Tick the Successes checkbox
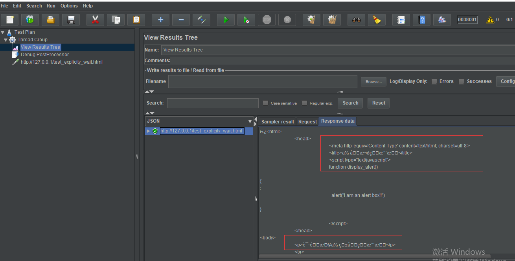The image size is (515, 261). point(462,81)
